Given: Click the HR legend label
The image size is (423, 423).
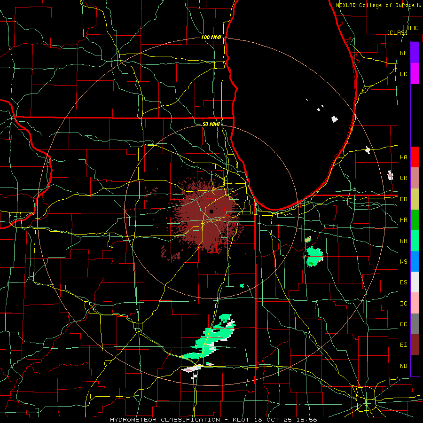Looking at the screenshot, I should pos(404,219).
